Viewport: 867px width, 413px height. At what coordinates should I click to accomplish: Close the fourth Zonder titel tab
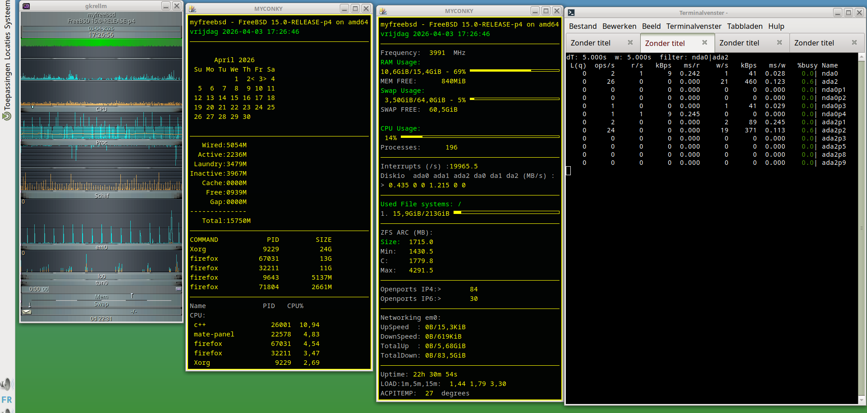[854, 42]
